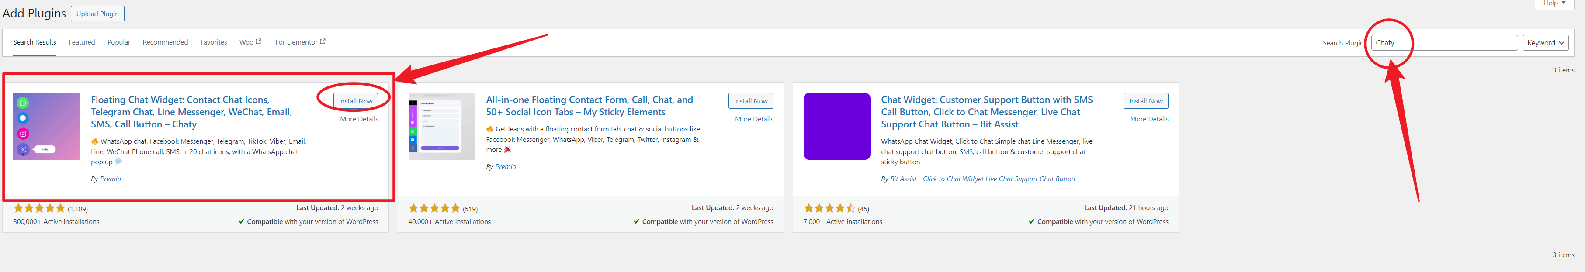Open the Floating Chat Widget Chaty title
Viewport: 1585px width, 272px height.
coord(191,112)
